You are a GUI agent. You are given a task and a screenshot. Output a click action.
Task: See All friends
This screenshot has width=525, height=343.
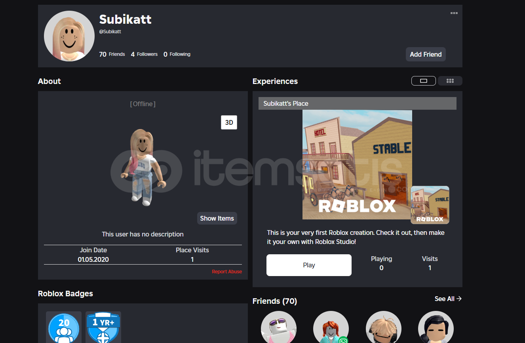(x=448, y=299)
